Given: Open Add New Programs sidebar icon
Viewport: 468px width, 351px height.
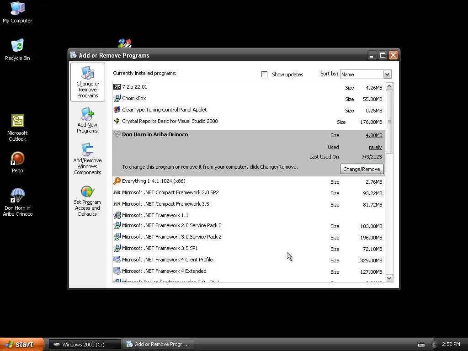Looking at the screenshot, I should (87, 120).
